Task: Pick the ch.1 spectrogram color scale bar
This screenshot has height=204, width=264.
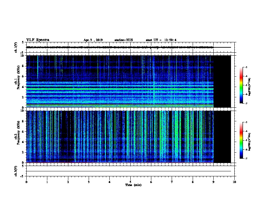Action: point(241,85)
